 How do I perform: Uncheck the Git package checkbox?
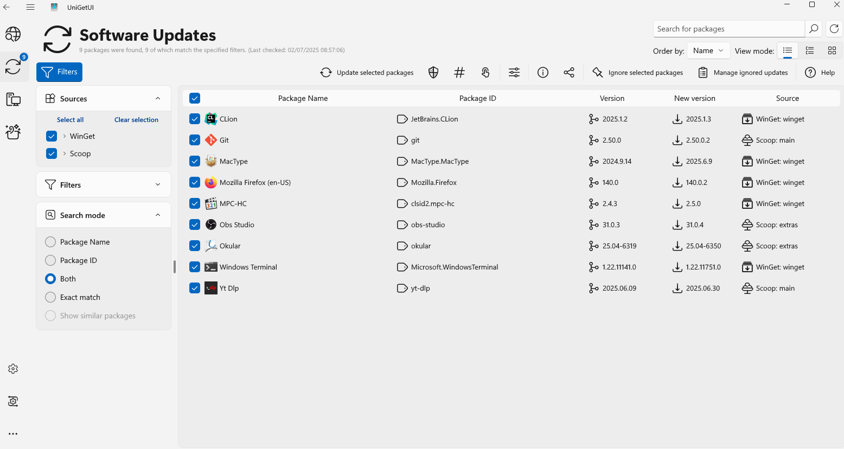click(x=195, y=140)
